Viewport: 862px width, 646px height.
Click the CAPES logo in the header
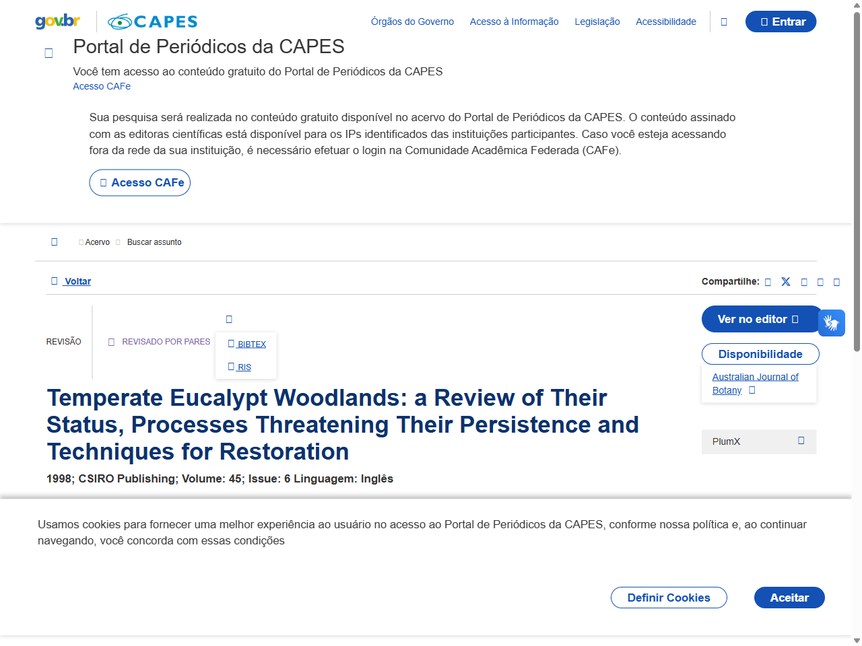pyautogui.click(x=152, y=21)
